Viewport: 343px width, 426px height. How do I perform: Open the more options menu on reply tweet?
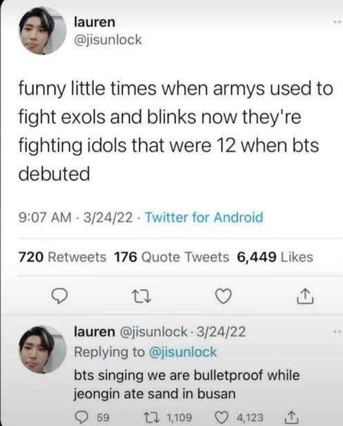[x=337, y=331]
